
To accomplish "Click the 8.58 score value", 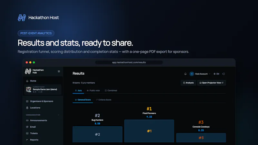I will tap(97, 124).
